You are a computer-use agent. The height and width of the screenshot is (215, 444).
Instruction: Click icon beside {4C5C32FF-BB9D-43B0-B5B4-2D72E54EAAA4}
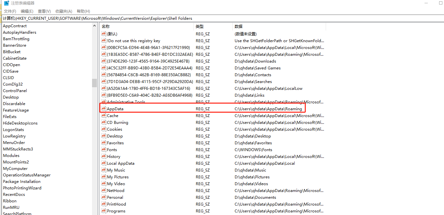coord(104,68)
